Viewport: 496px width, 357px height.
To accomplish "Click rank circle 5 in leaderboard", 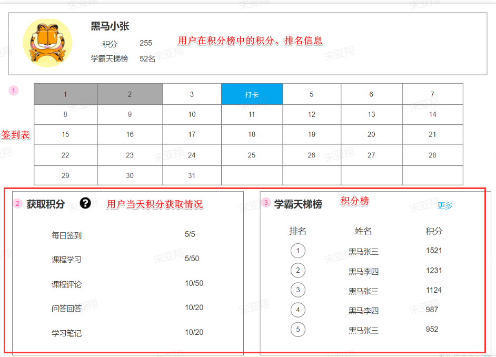I will [x=297, y=330].
